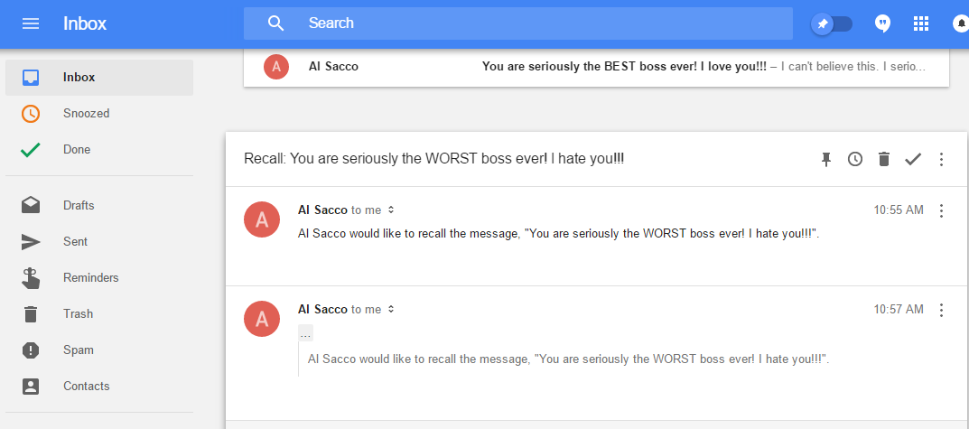Viewport: 969px width, 429px height.
Task: Pin this Recall conversation
Action: tap(825, 159)
